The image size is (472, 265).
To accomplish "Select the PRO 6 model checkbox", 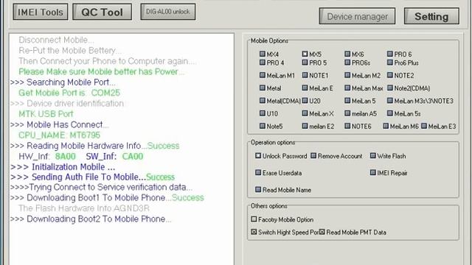I will pyautogui.click(x=390, y=54).
